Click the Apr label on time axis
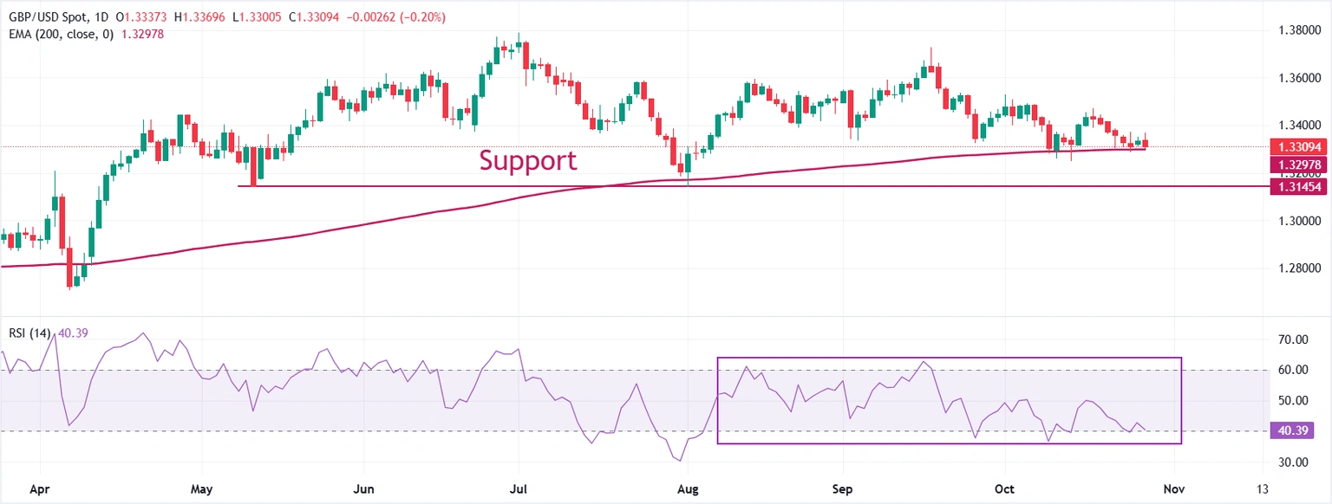 coord(37,489)
